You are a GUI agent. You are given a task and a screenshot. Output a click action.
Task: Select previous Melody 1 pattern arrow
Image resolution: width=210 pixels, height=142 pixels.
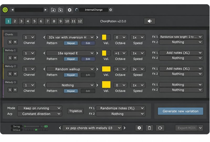44,53
